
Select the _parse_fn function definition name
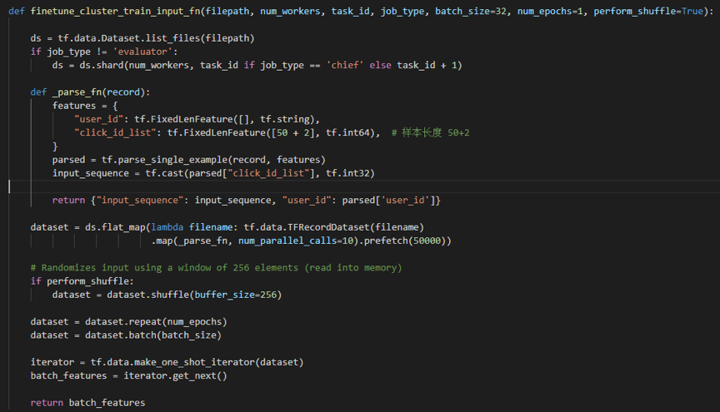76,92
